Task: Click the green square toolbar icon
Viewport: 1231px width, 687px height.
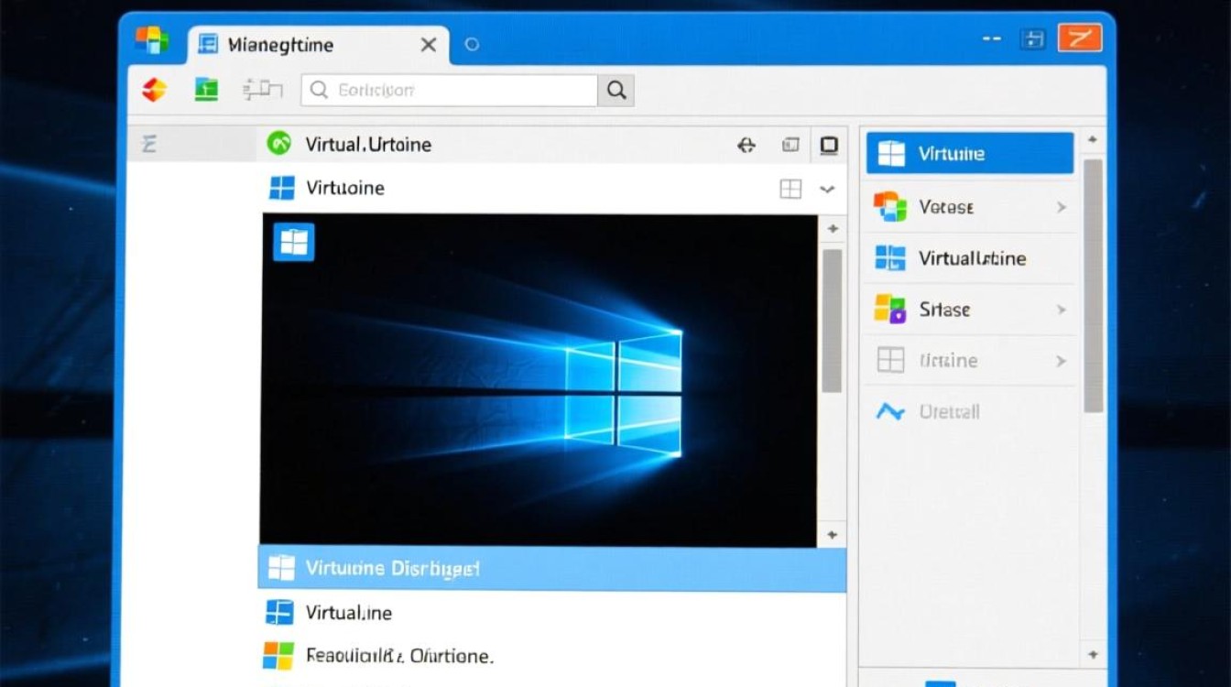Action: pos(206,89)
